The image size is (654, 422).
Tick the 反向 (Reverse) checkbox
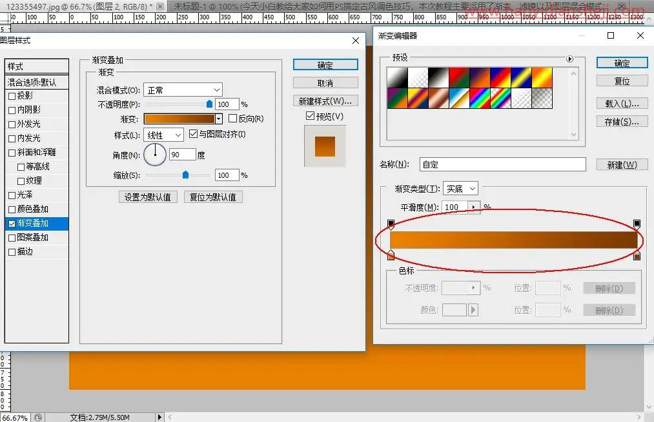click(232, 119)
